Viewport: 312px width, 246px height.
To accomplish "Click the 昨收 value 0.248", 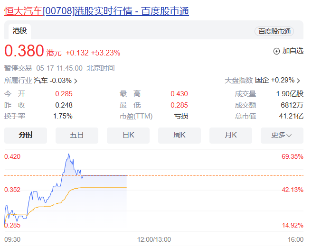I will [x=64, y=105].
